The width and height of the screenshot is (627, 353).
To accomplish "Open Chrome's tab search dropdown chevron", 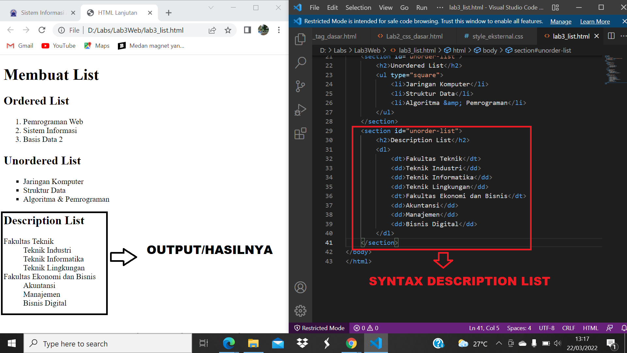I will pyautogui.click(x=211, y=7).
